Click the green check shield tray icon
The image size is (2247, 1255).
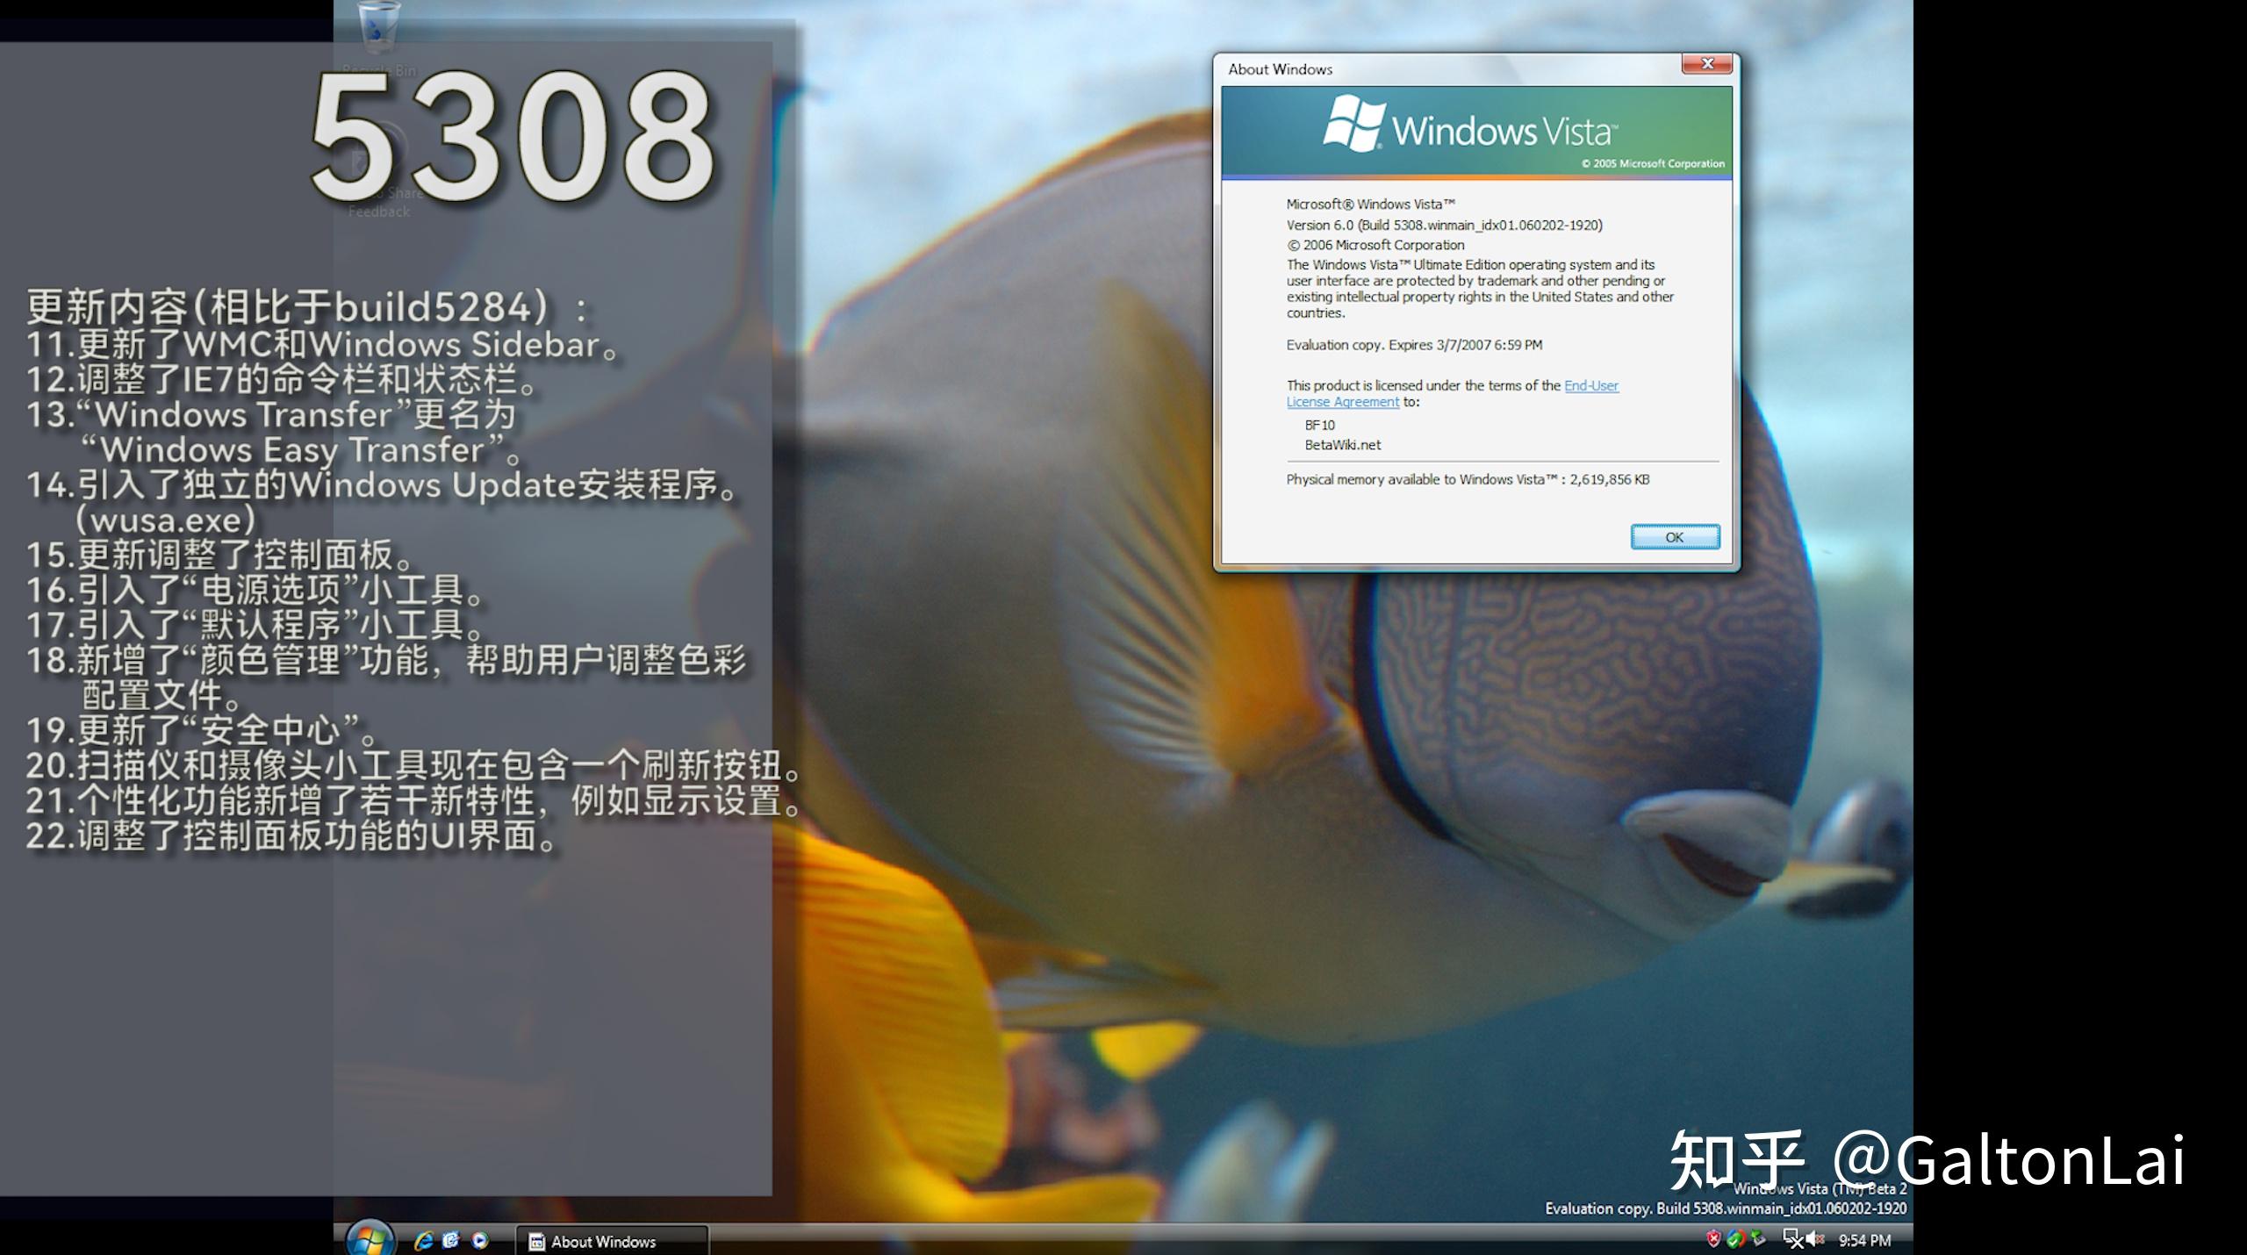[1734, 1239]
